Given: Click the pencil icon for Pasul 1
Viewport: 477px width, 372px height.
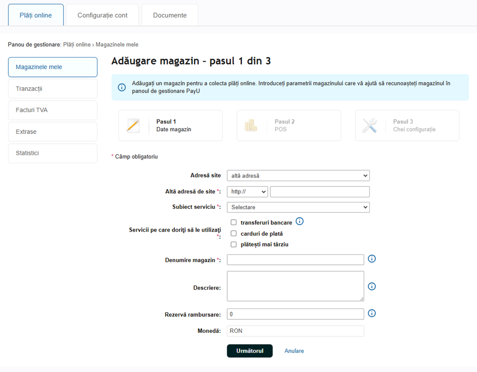Looking at the screenshot, I should pyautogui.click(x=133, y=125).
